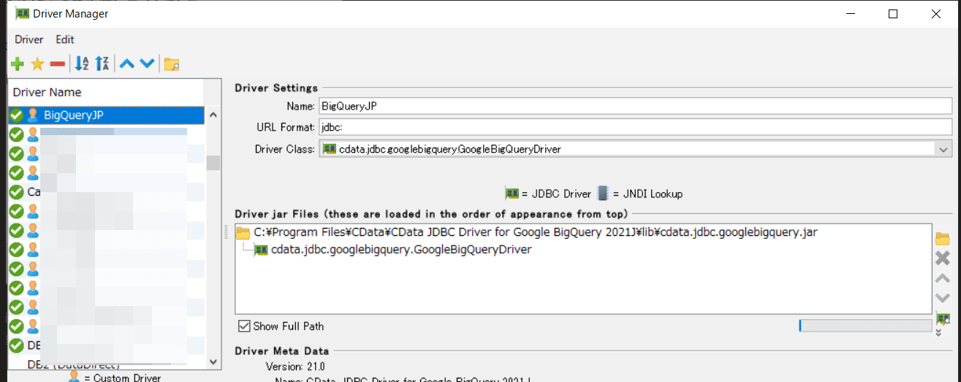
Task: Click the '= Custom Driver' legend text
Action: coord(122,378)
